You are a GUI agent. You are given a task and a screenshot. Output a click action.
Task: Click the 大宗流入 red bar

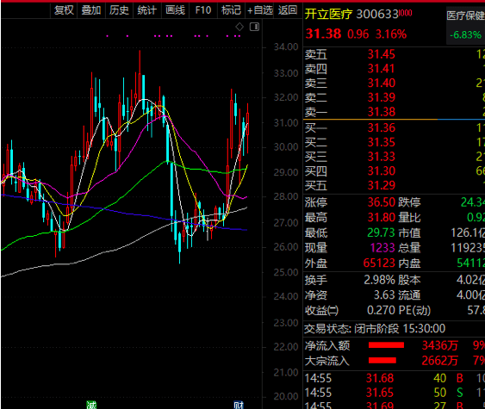(x=382, y=360)
